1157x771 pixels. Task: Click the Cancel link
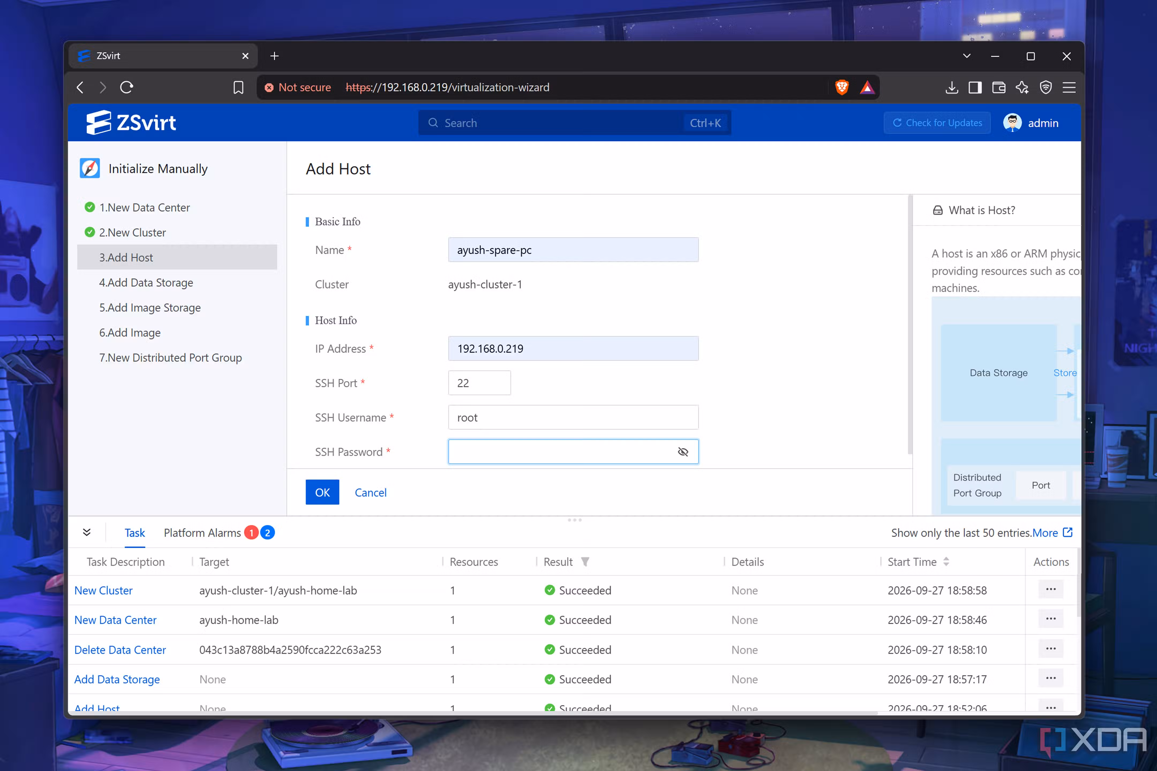[370, 492]
